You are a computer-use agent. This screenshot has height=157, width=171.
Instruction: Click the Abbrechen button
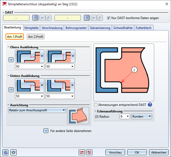coord(159,153)
